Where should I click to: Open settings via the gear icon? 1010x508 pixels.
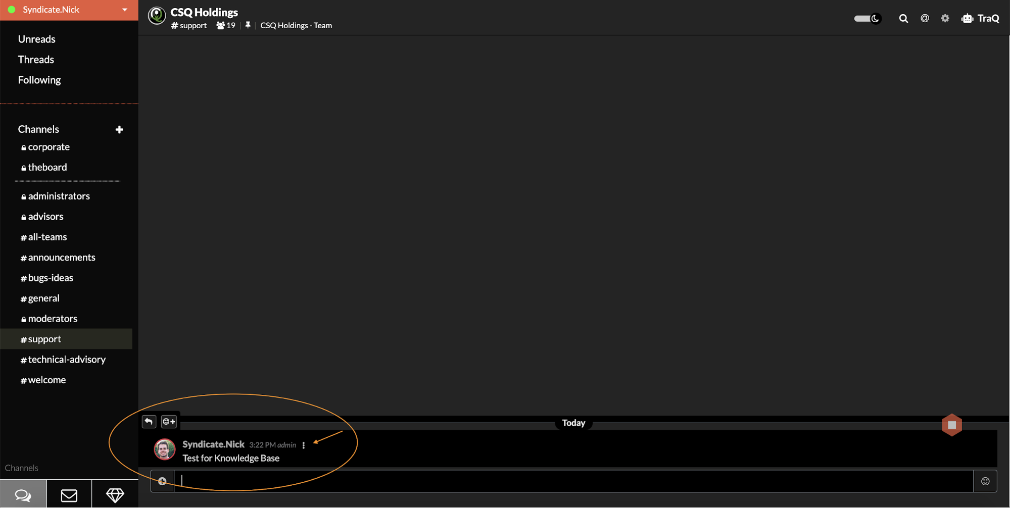click(945, 19)
